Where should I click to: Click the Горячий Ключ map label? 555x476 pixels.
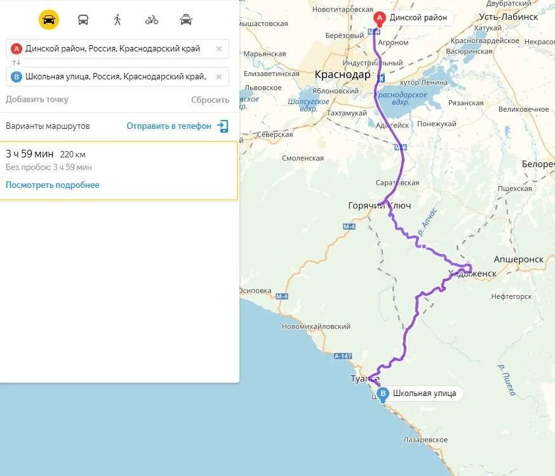click(x=380, y=206)
